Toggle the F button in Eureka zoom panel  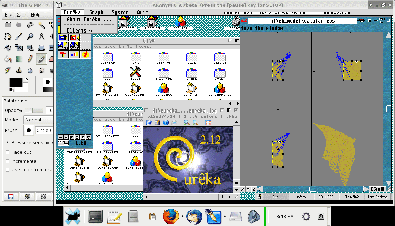pos(72,137)
